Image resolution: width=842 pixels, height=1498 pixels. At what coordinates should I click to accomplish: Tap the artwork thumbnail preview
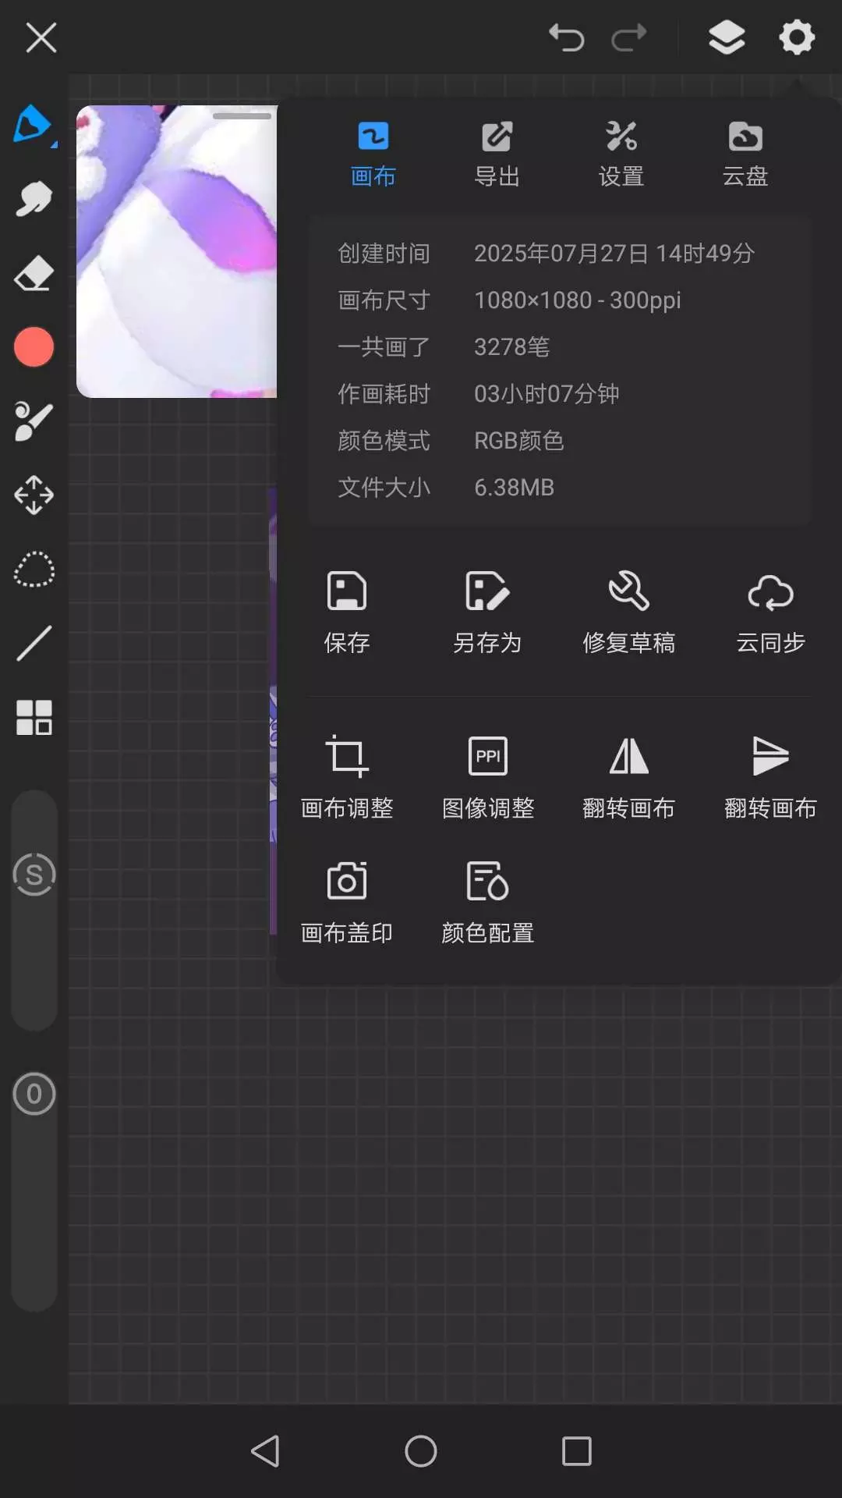[x=177, y=251]
